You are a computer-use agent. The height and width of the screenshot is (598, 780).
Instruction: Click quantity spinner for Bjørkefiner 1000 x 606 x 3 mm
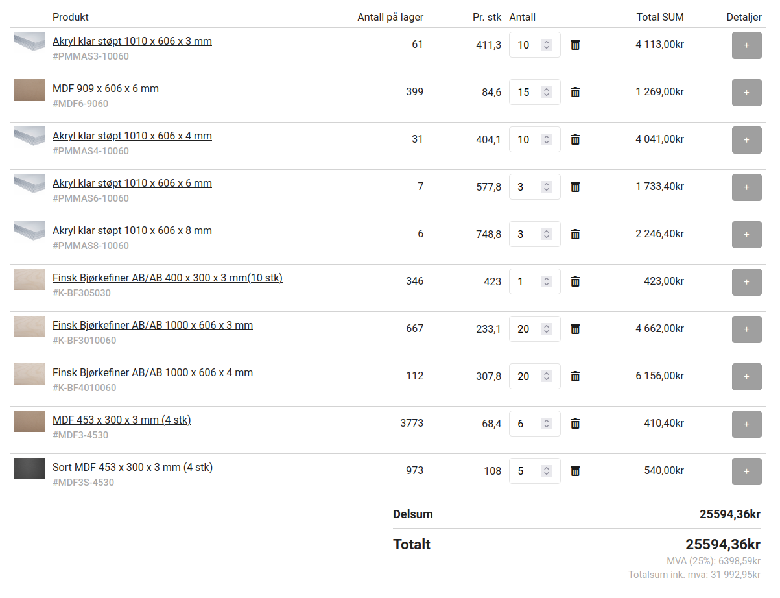547,329
